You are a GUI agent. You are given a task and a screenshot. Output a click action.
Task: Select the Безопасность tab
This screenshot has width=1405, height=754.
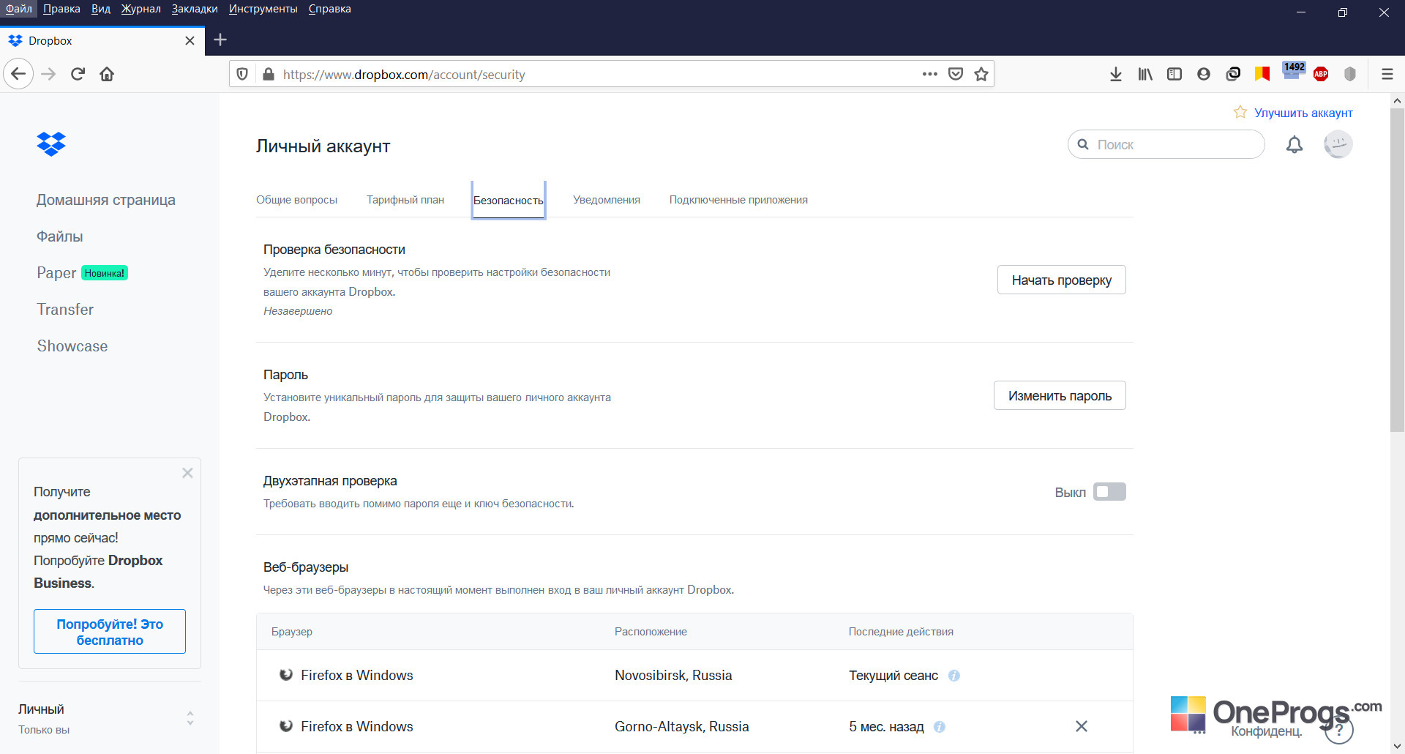coord(508,200)
